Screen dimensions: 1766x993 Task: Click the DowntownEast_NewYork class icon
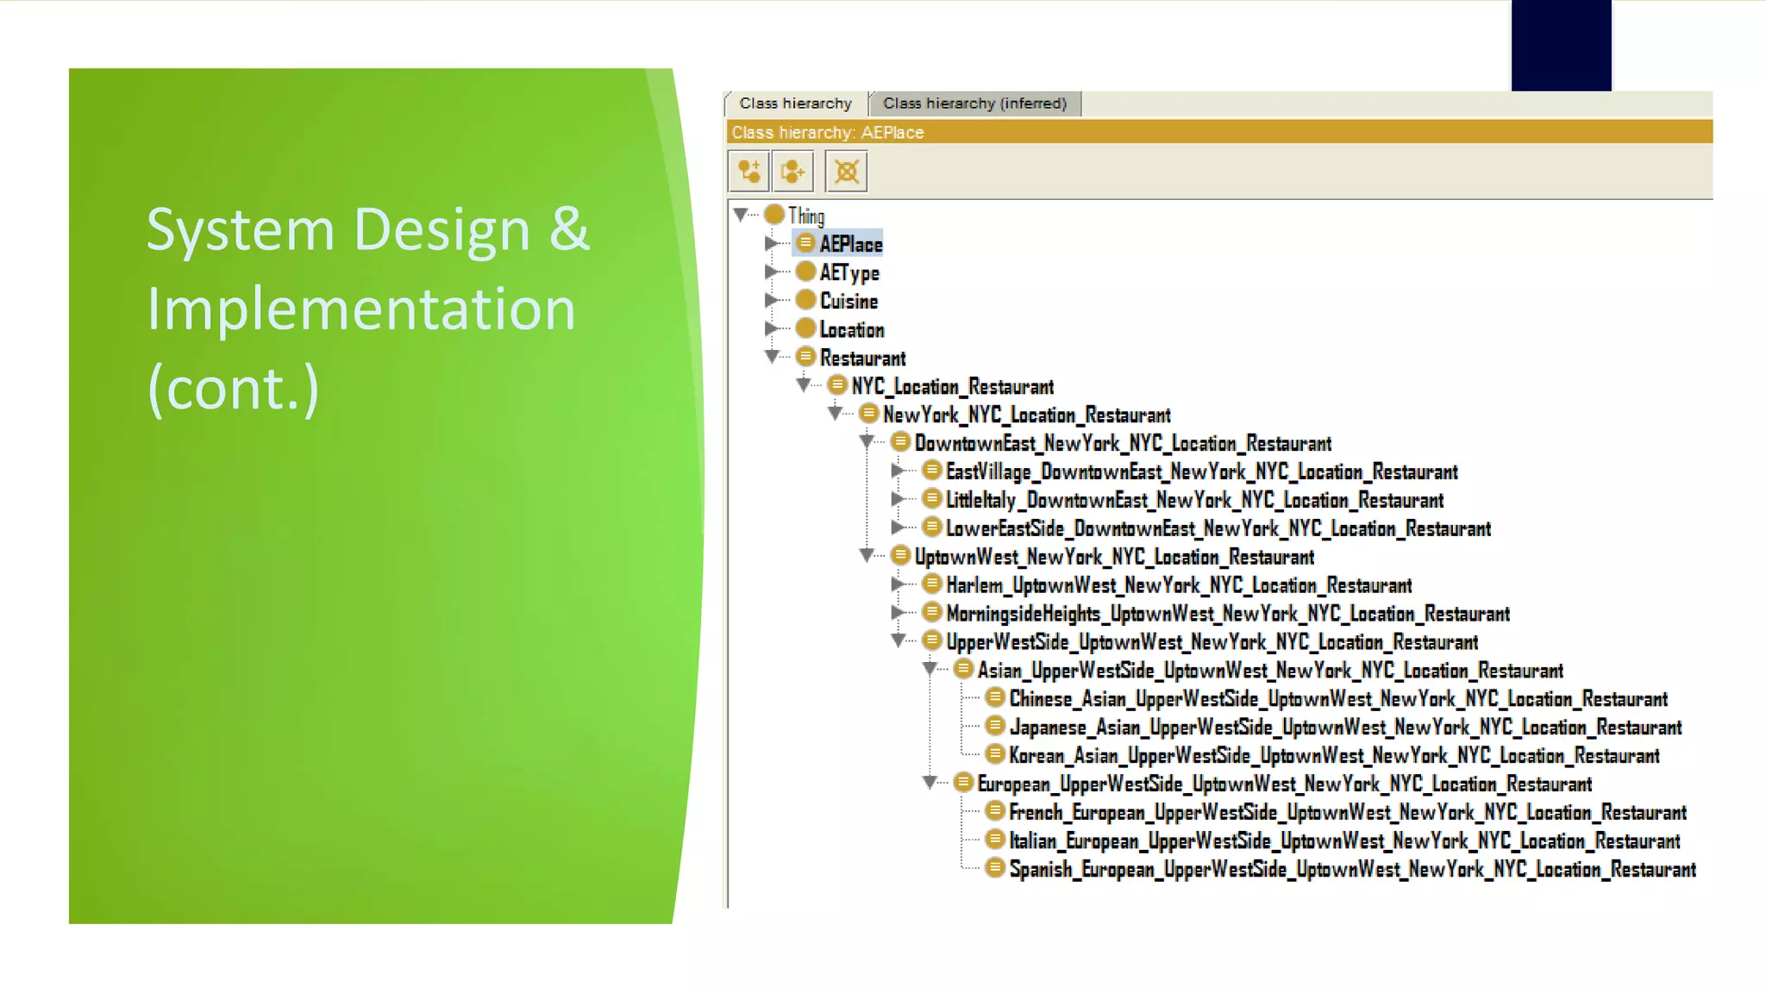pos(900,441)
